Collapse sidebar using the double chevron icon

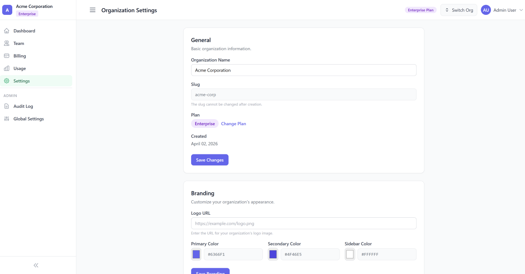coord(36,265)
